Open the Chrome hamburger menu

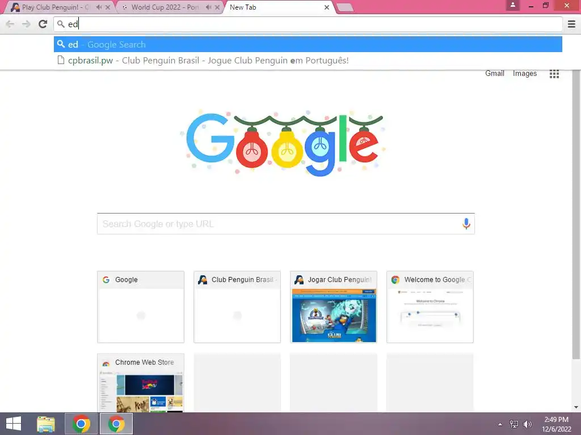(571, 24)
